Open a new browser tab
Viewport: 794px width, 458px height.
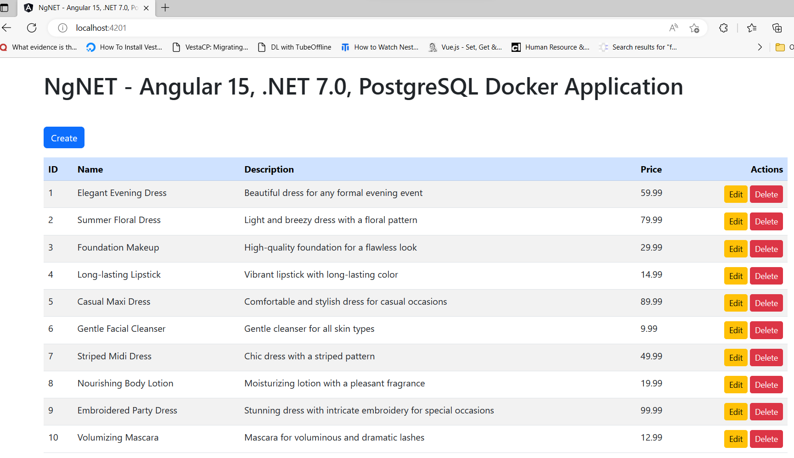click(x=165, y=8)
